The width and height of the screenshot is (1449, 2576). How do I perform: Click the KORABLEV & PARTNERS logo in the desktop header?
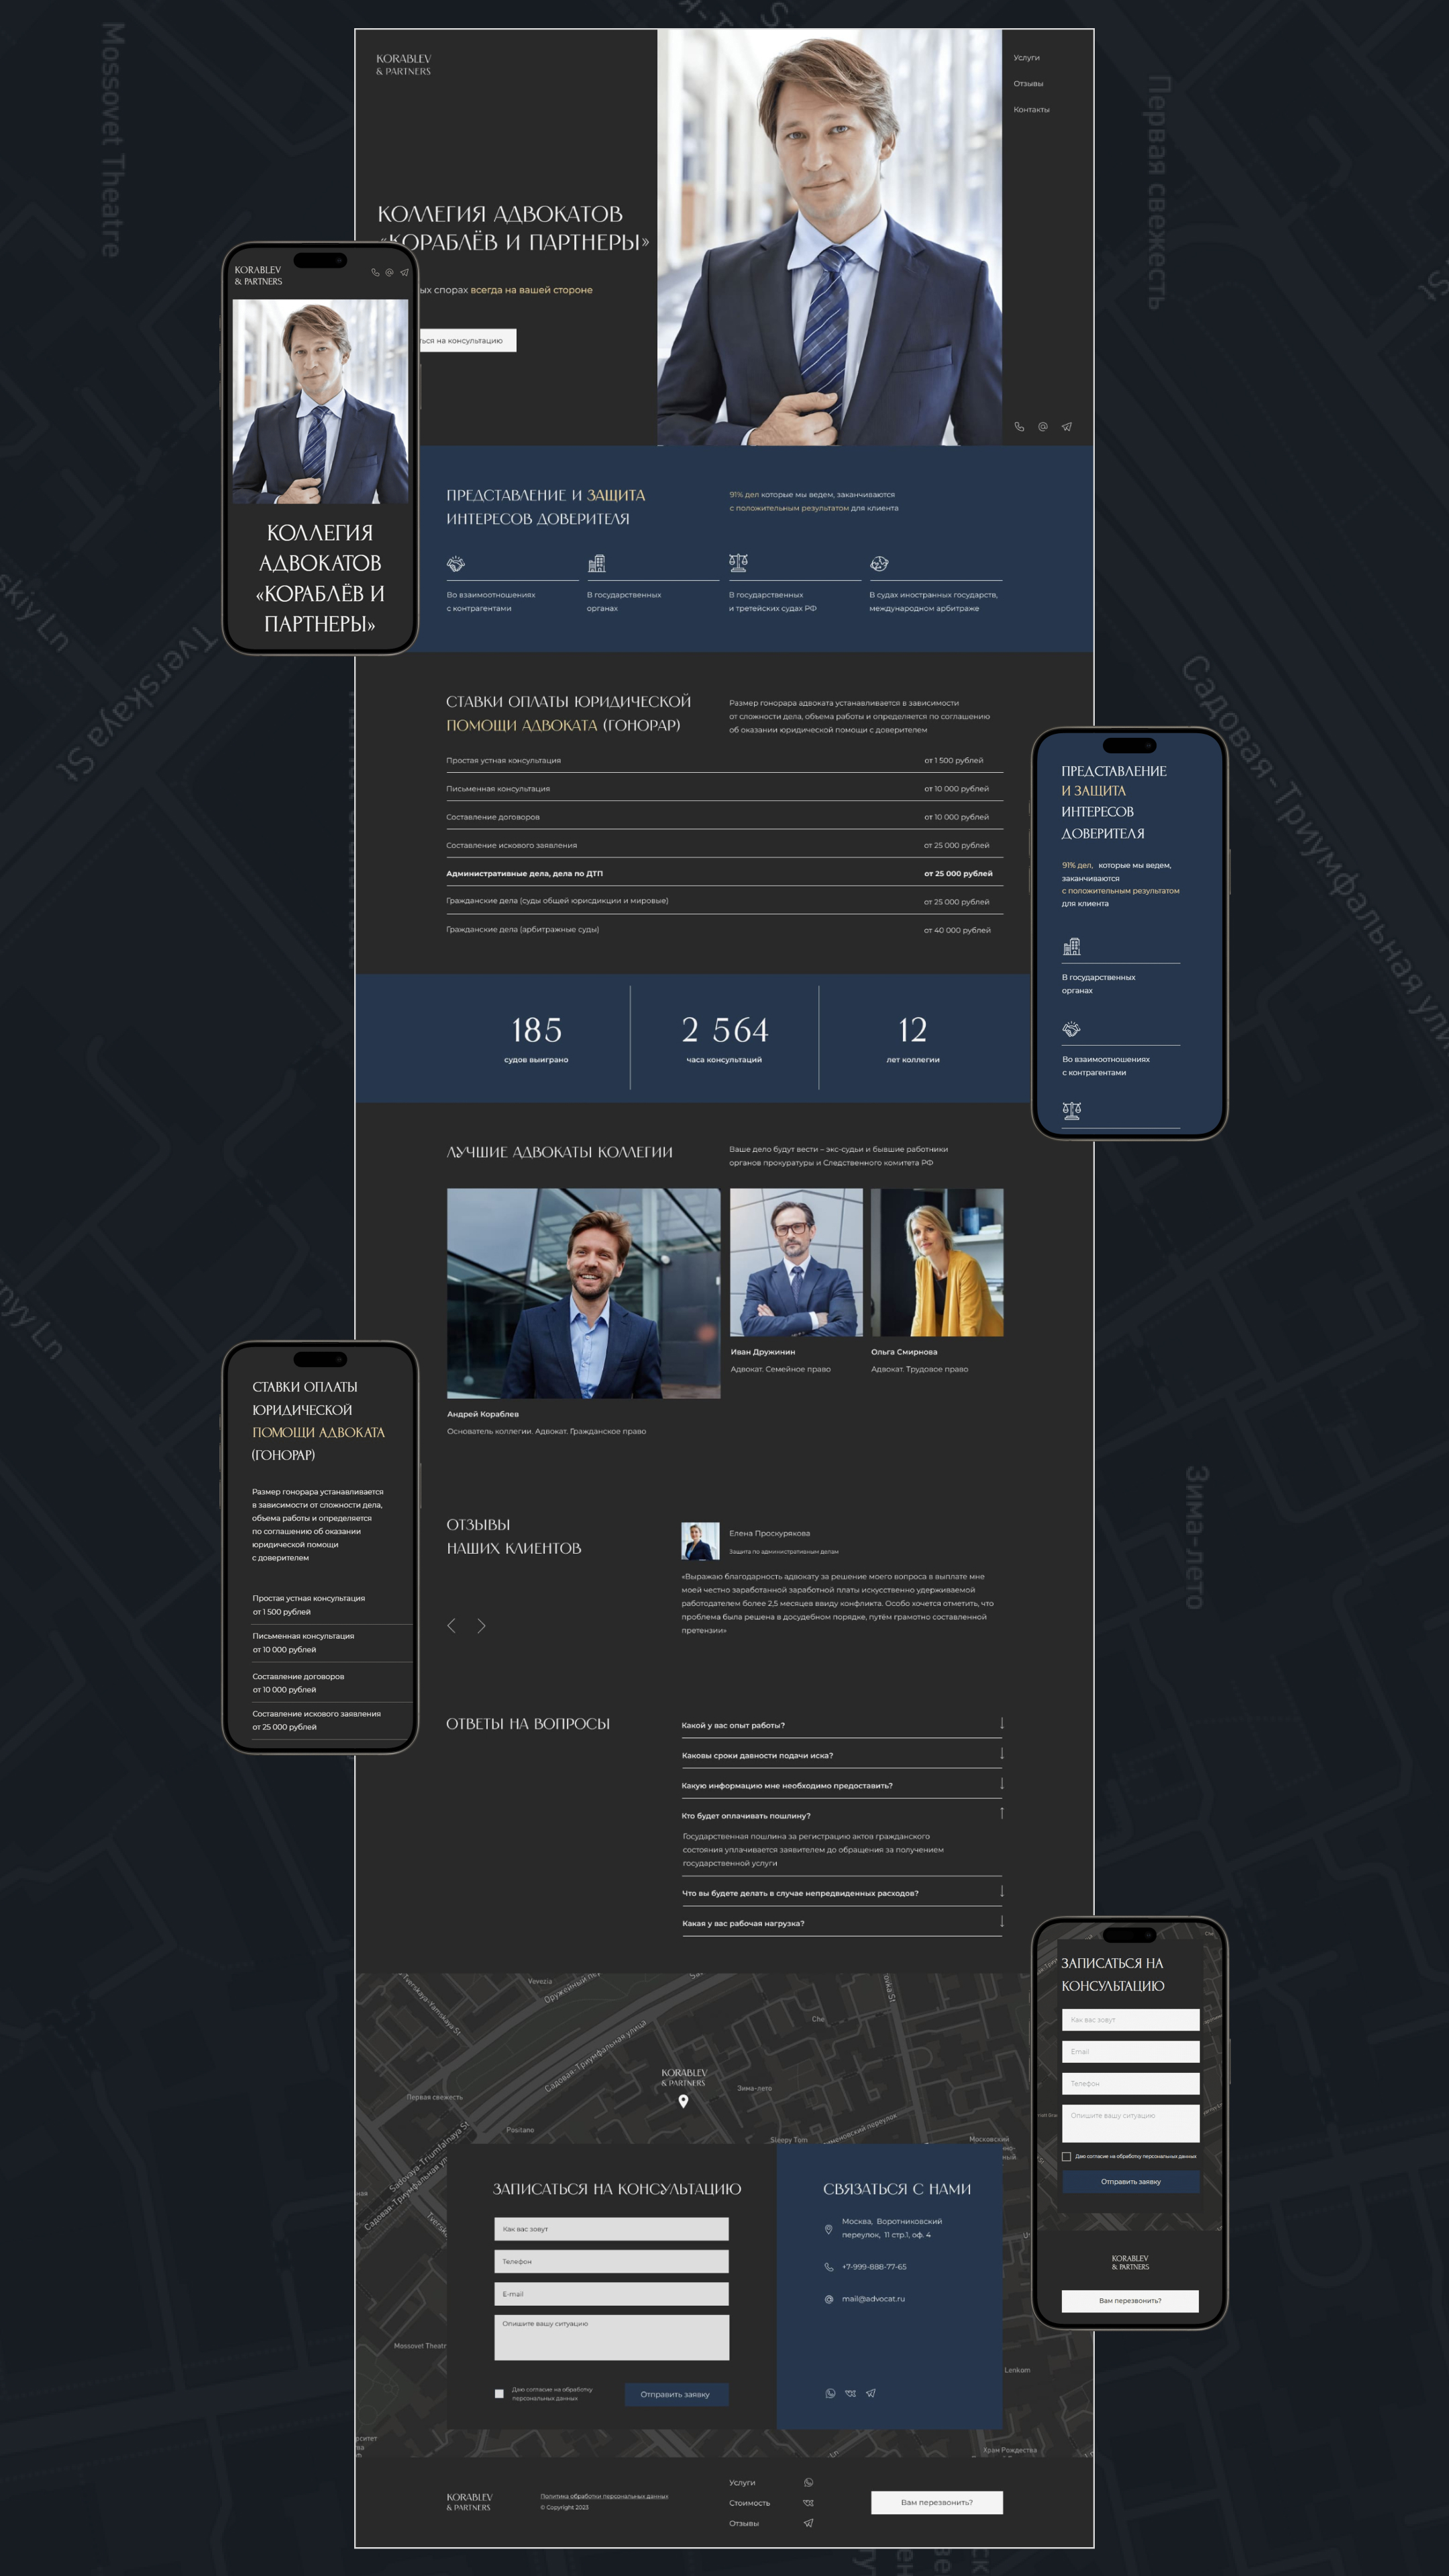coord(403,65)
